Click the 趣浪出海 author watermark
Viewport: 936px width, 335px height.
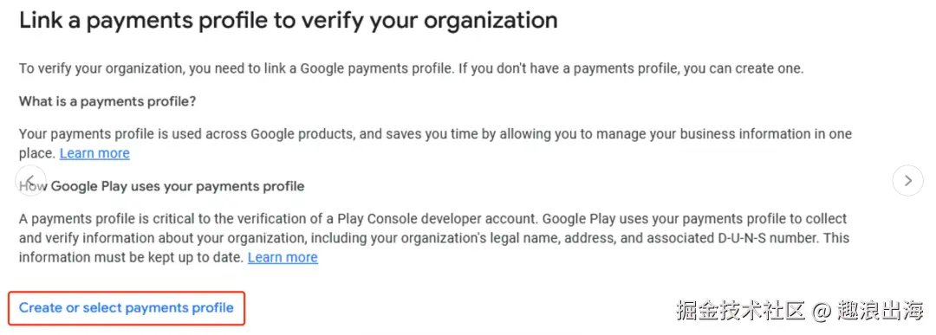point(880,310)
